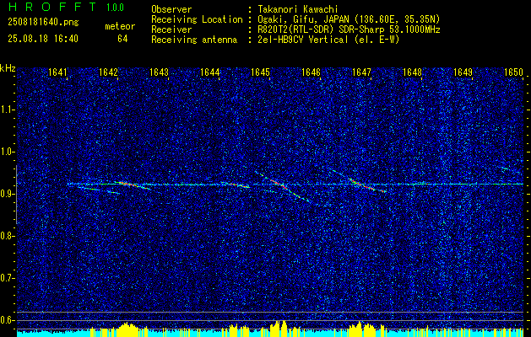Viewport: 531px width, 337px height.
Task: Click the HROFFT program title text
Action: coord(52,7)
